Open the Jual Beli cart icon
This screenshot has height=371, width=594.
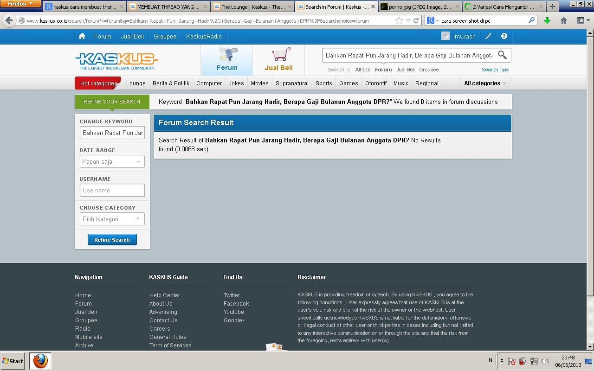pos(281,54)
